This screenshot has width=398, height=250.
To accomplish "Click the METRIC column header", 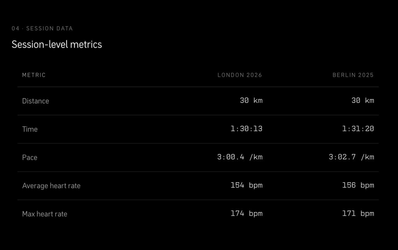I will pyautogui.click(x=34, y=75).
